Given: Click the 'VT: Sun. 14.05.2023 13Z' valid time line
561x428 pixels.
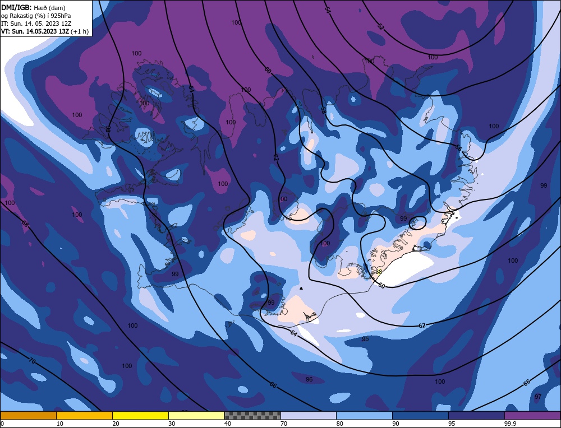Looking at the screenshot, I should click(x=45, y=31).
